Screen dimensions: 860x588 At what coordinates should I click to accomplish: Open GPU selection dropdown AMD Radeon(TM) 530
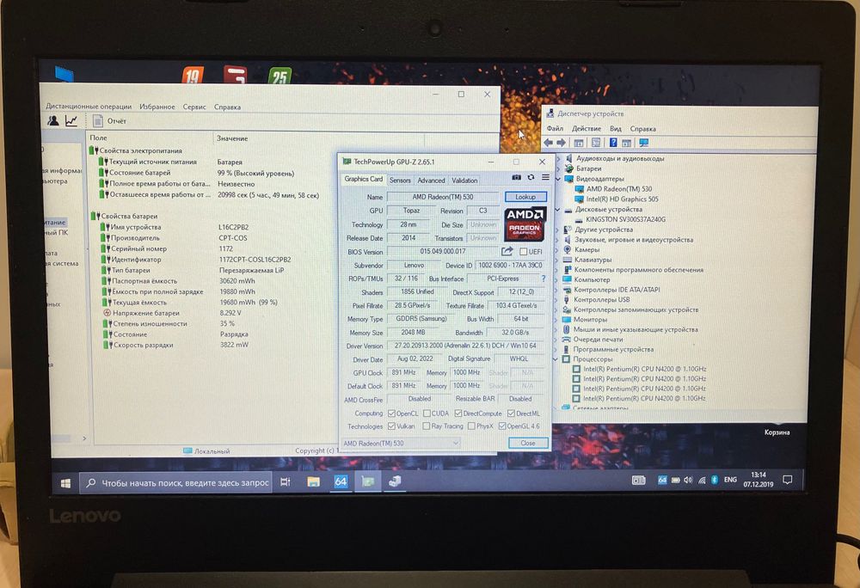click(401, 443)
